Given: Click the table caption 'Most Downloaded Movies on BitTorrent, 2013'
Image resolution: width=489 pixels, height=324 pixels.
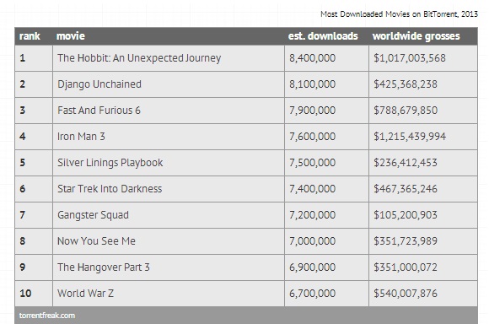Looking at the screenshot, I should [x=399, y=14].
